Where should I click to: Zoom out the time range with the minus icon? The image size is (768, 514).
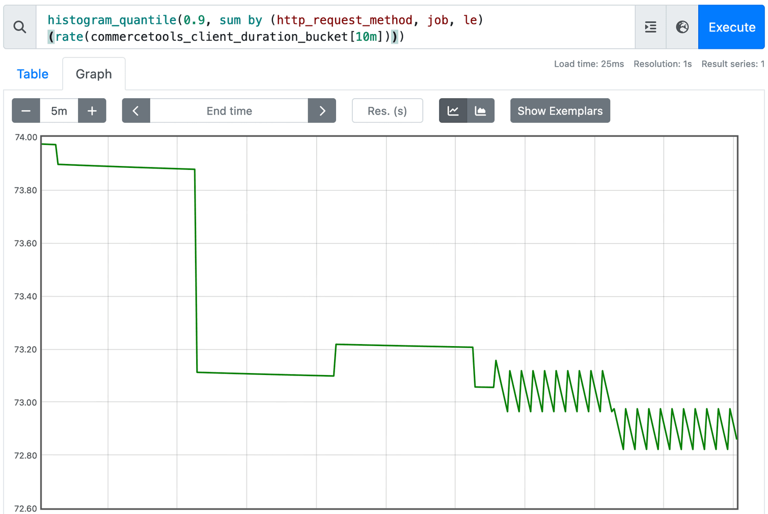click(26, 110)
